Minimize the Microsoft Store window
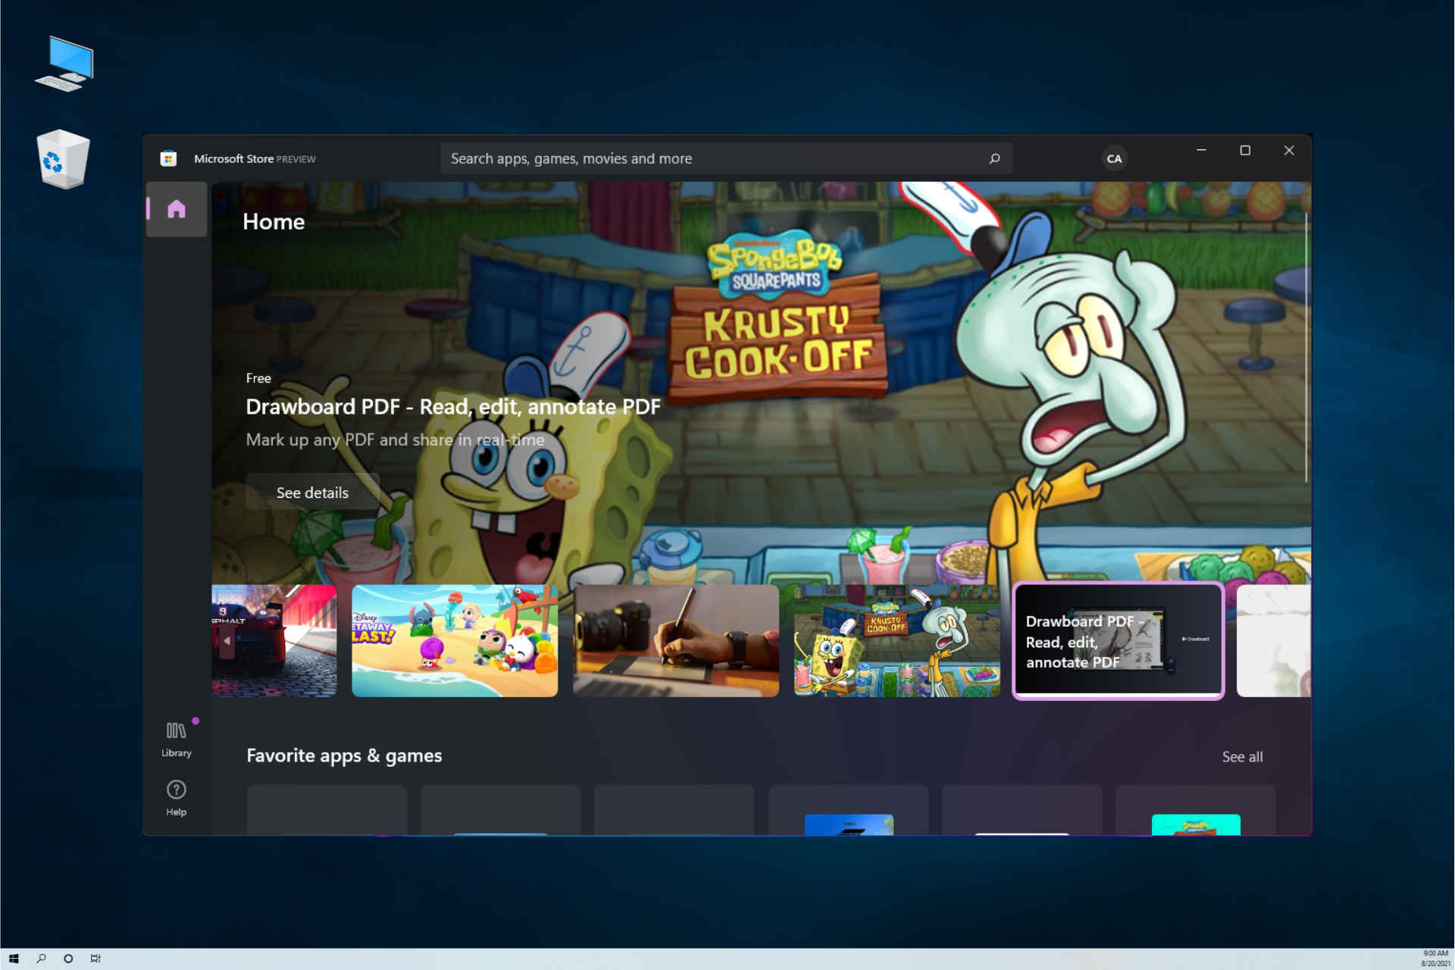1455x970 pixels. click(x=1201, y=150)
